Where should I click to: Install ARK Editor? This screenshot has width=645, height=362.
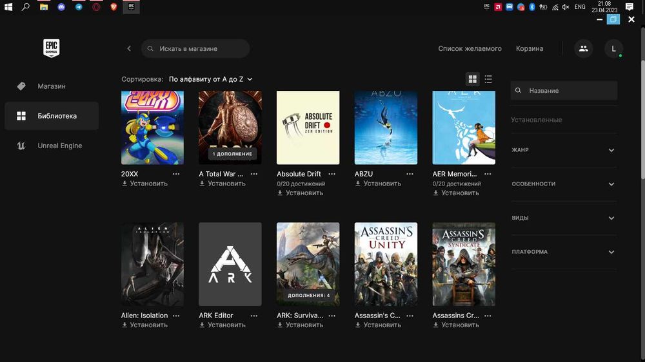[x=222, y=325]
